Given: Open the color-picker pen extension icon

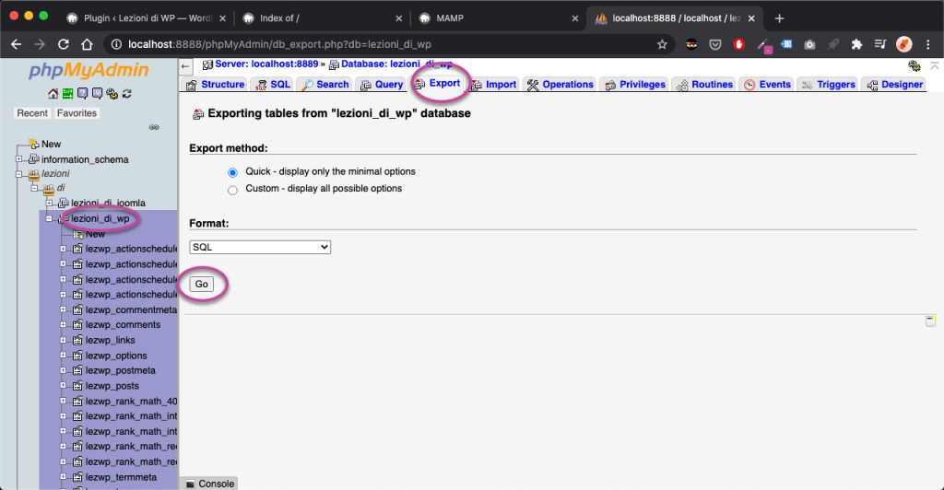Looking at the screenshot, I should [763, 44].
